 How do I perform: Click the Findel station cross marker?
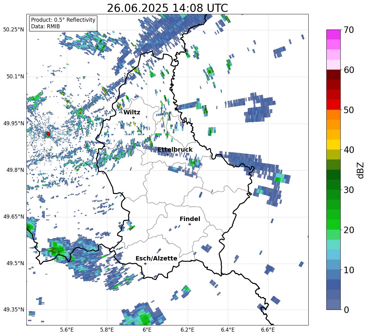click(x=190, y=224)
